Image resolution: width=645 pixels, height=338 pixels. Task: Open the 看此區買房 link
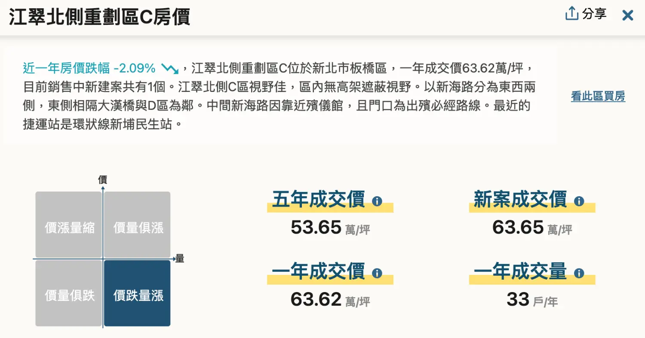point(598,96)
